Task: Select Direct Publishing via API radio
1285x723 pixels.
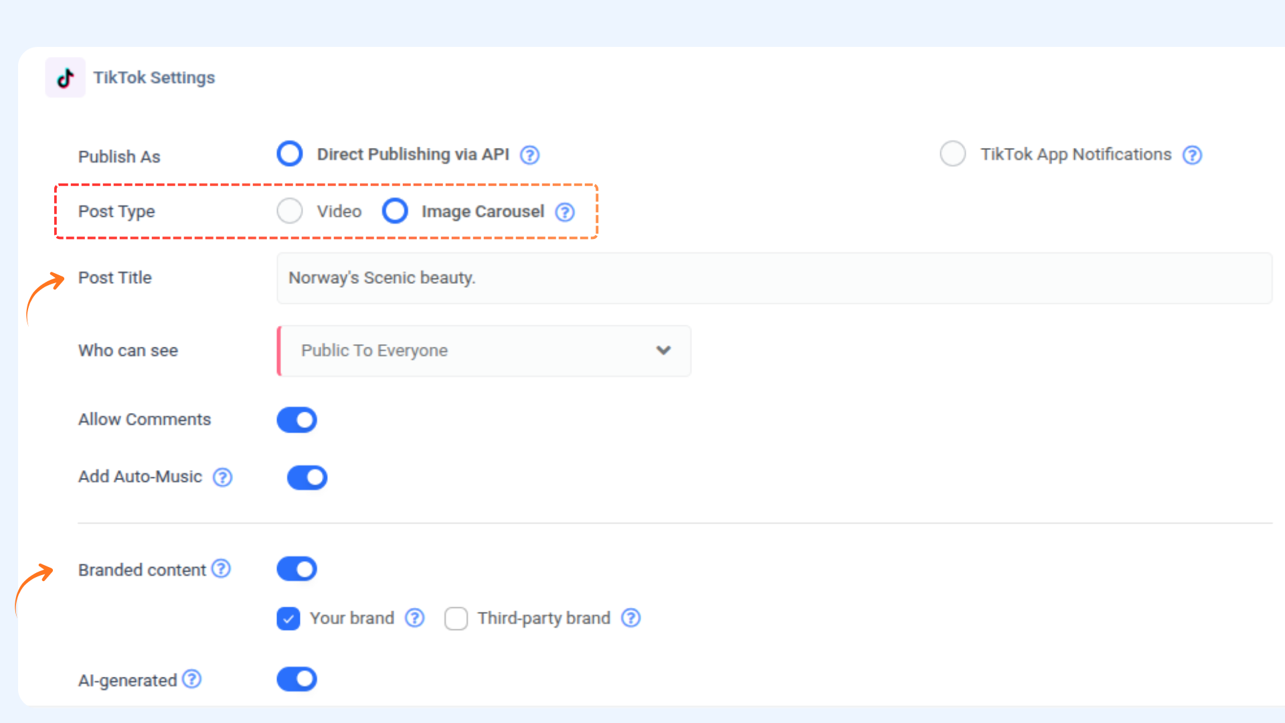Action: [x=290, y=154]
